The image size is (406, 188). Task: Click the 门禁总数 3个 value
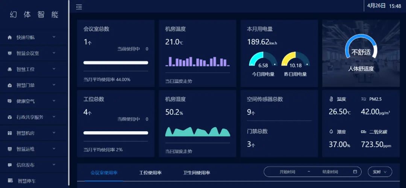(x=251, y=144)
